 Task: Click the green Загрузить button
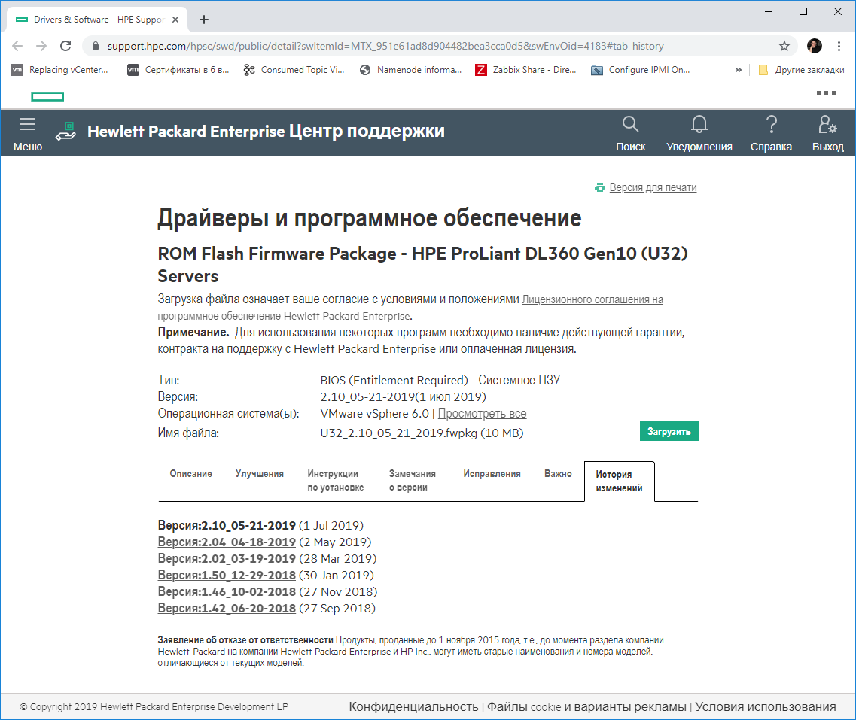[x=669, y=431]
